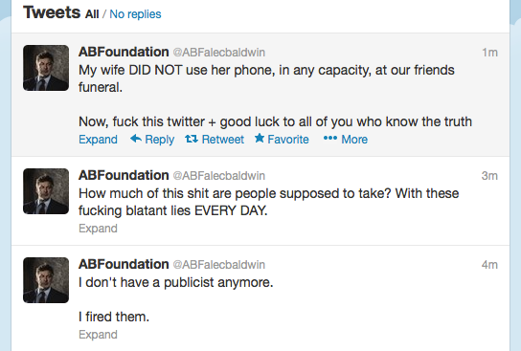Select the All tweets tab
The image size is (521, 351).
coord(92,14)
